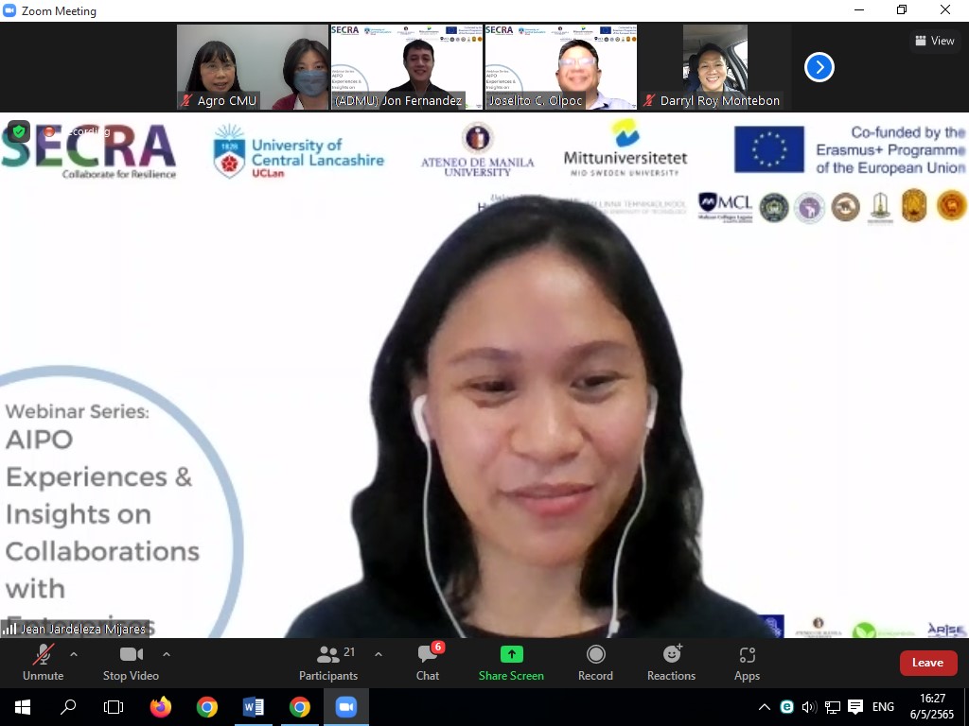Switch to Zoom taskbar icon
The image size is (969, 726).
tap(346, 707)
